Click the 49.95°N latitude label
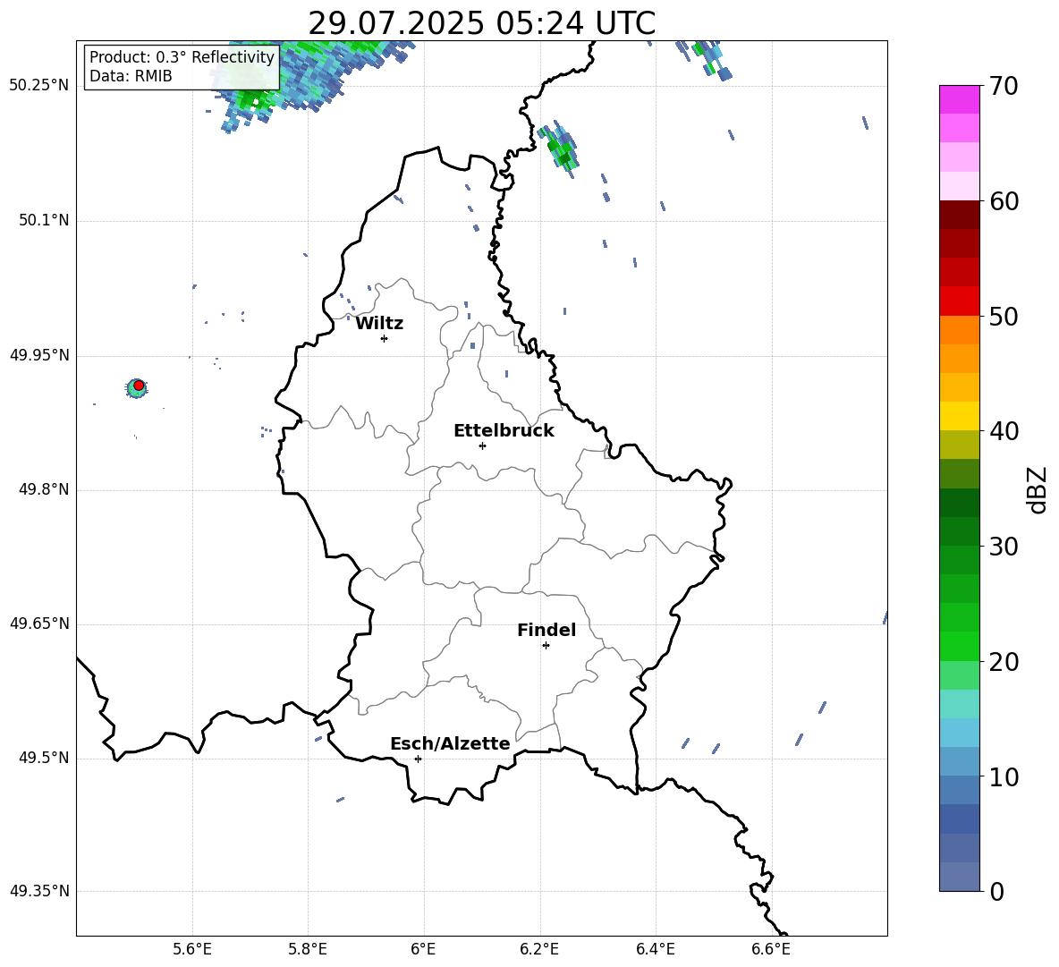Image resolution: width=1059 pixels, height=967 pixels. (39, 355)
